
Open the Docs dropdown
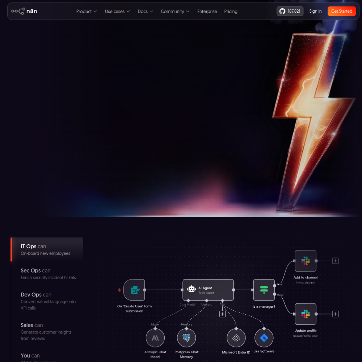[x=145, y=11]
